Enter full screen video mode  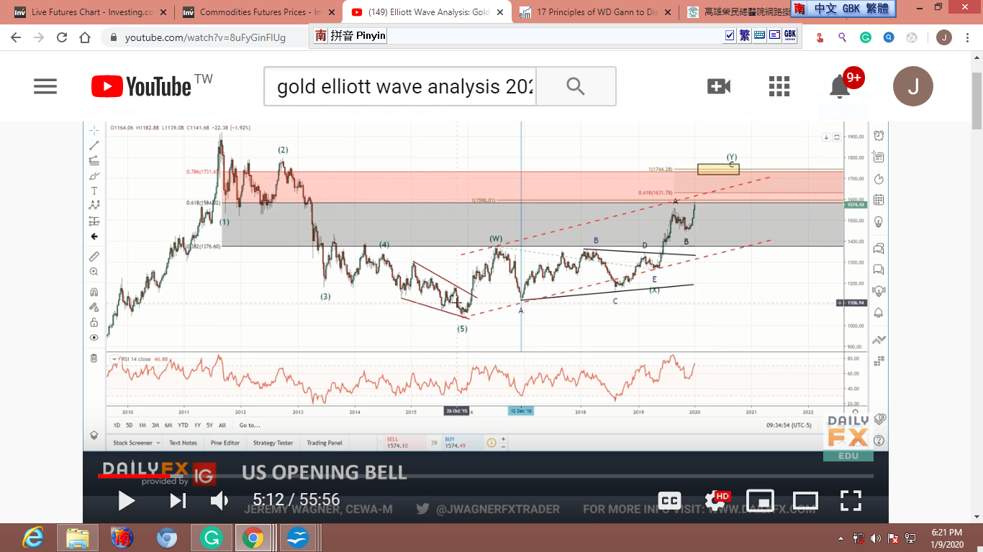tap(851, 500)
